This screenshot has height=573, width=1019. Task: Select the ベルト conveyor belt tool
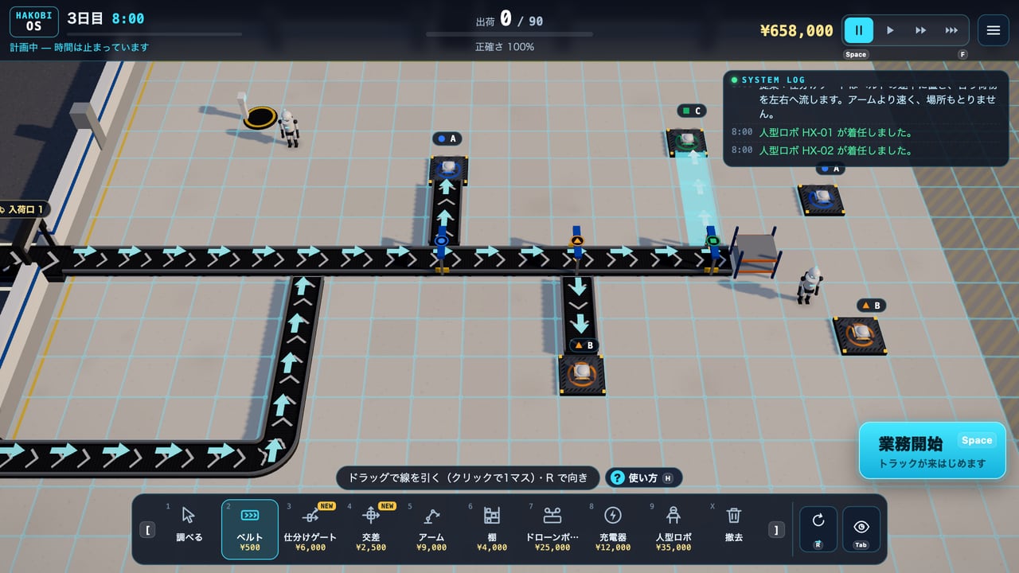[x=250, y=529]
